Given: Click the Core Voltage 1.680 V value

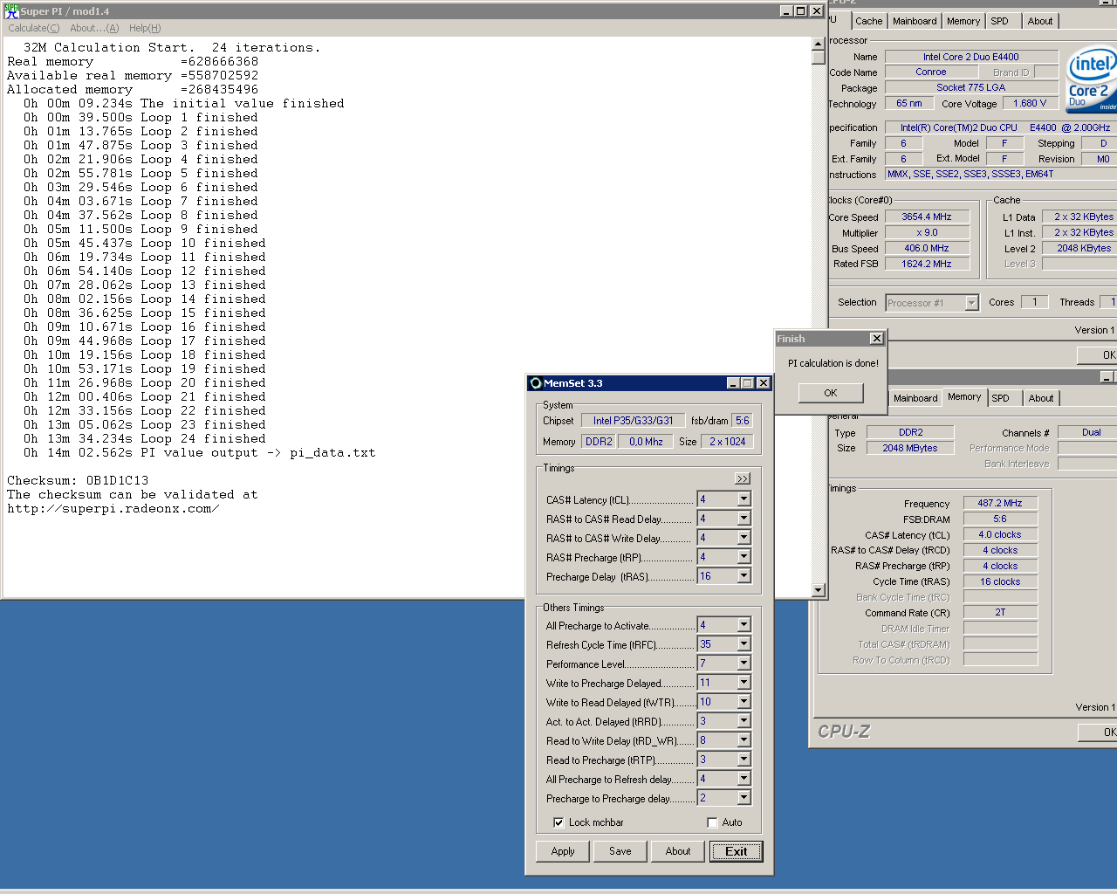Looking at the screenshot, I should (1030, 103).
